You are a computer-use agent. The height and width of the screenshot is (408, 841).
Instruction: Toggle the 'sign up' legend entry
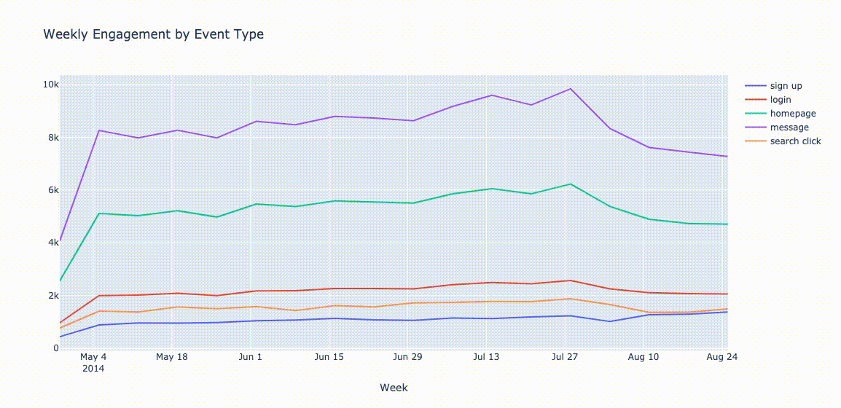point(786,86)
